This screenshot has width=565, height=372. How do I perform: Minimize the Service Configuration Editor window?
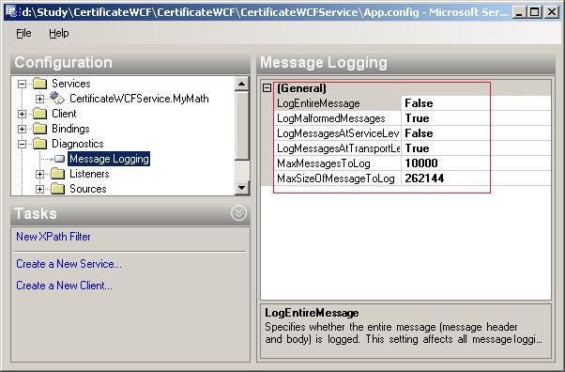point(518,12)
